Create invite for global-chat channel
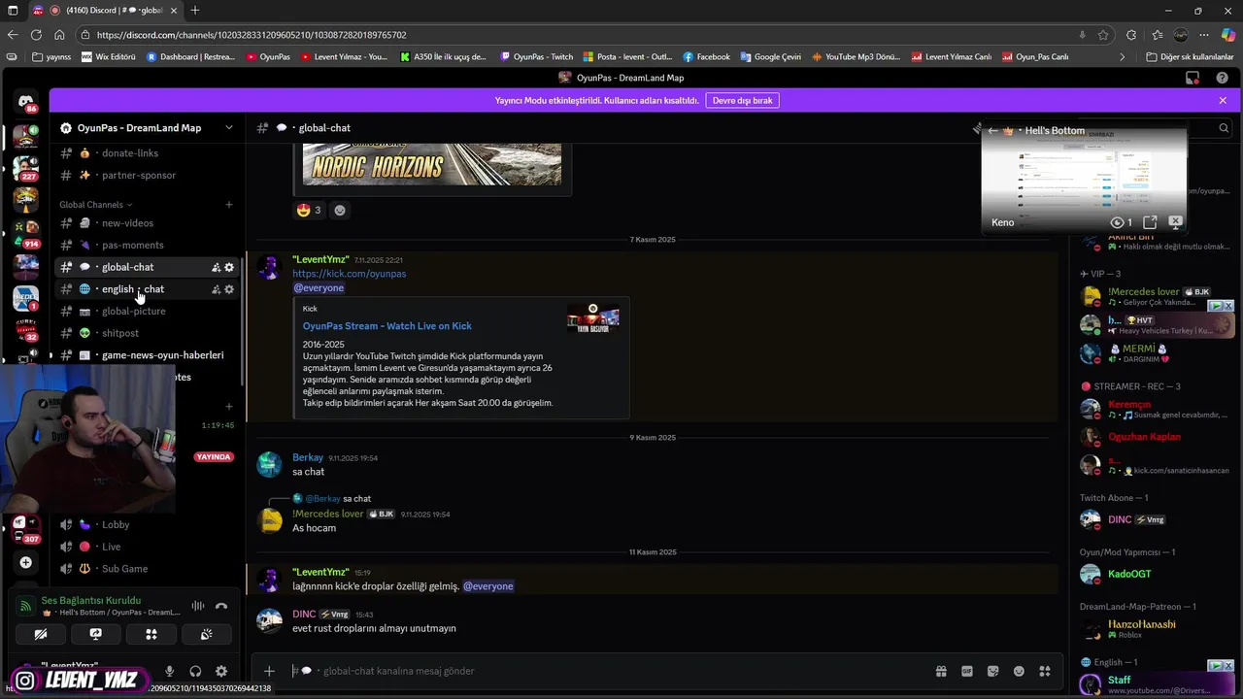The height and width of the screenshot is (699, 1243). tap(216, 267)
